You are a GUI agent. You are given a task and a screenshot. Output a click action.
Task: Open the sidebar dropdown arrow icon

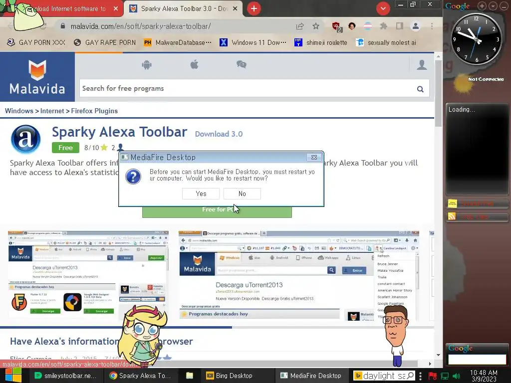(x=493, y=6)
